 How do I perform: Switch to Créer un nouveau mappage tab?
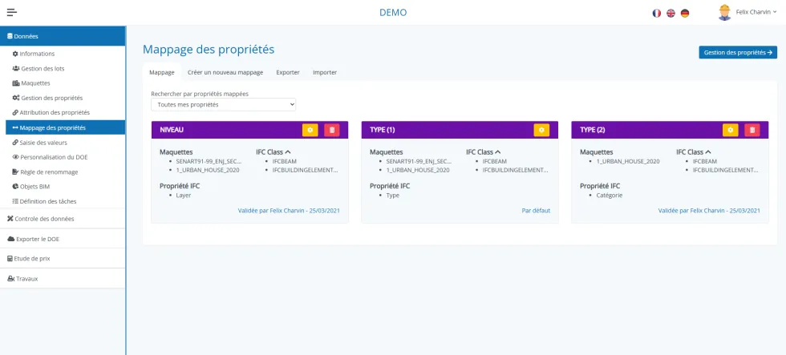(x=225, y=72)
